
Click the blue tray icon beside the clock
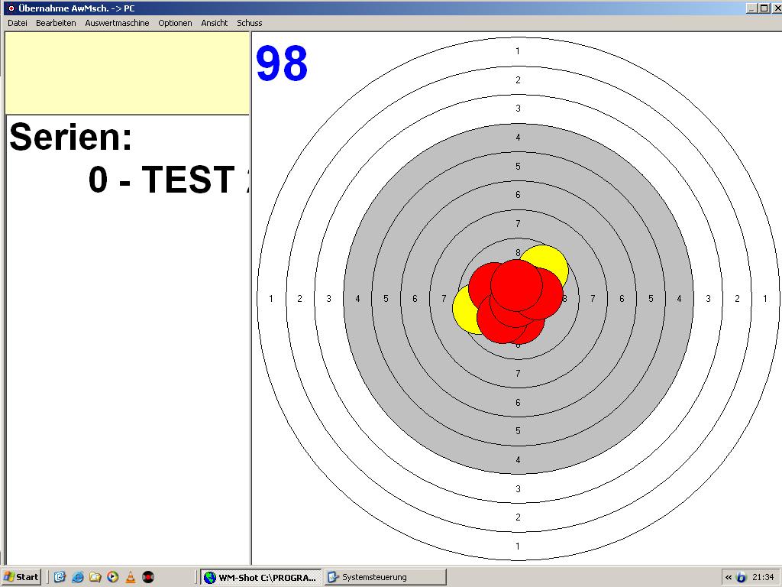coord(741,577)
